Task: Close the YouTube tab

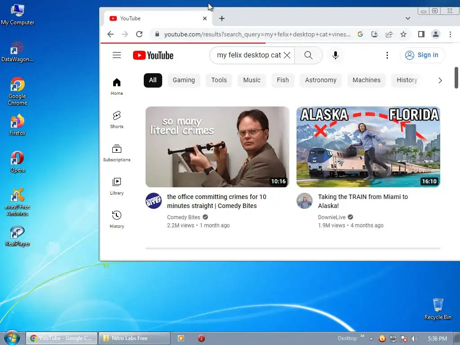Action: [205, 18]
